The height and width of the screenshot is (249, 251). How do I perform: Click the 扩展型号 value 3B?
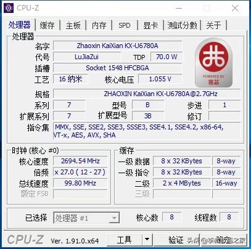coord(148,116)
